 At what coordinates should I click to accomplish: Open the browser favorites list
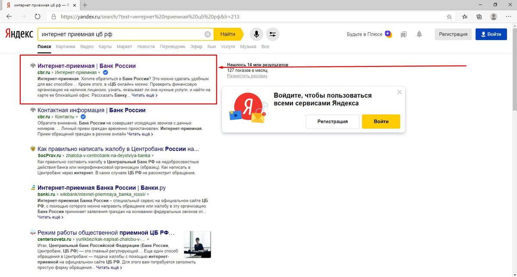(x=465, y=17)
